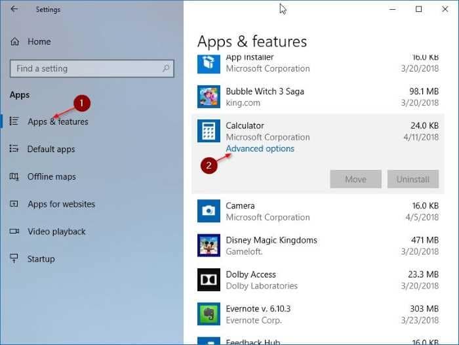Close the Settings window
This screenshot has height=345, width=459.
point(445,9)
